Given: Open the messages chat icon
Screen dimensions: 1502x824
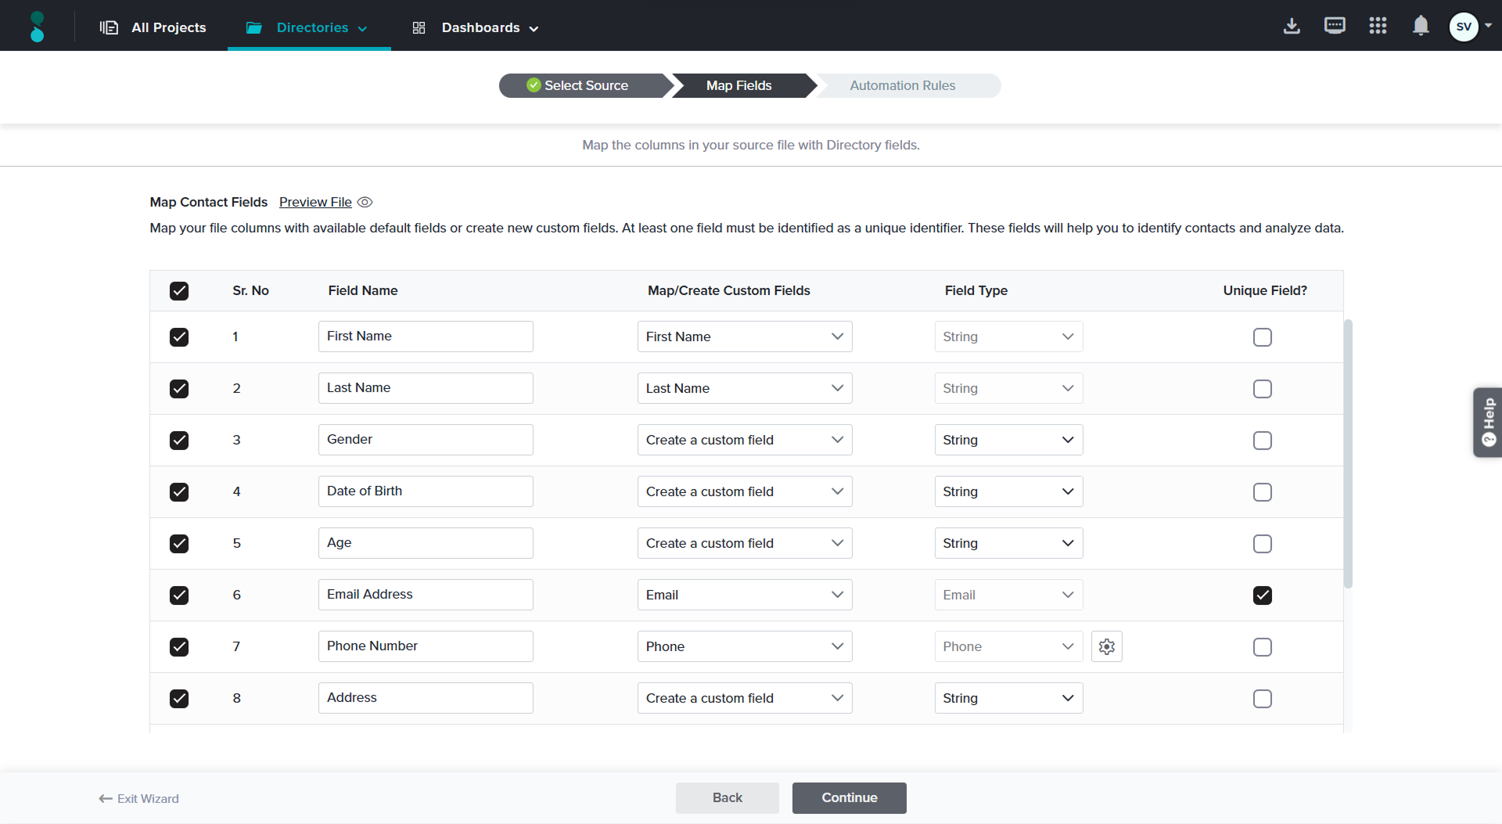Looking at the screenshot, I should point(1335,27).
